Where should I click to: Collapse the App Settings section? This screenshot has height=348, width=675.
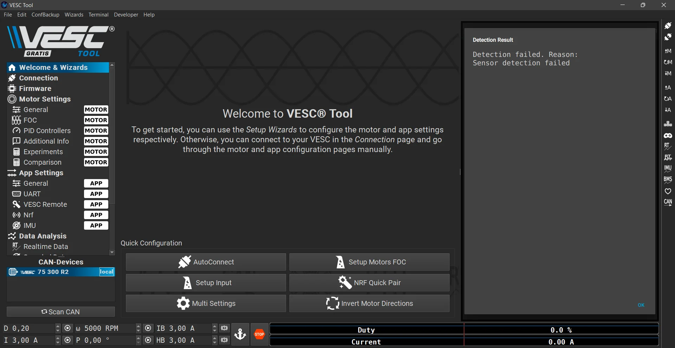coord(58,173)
